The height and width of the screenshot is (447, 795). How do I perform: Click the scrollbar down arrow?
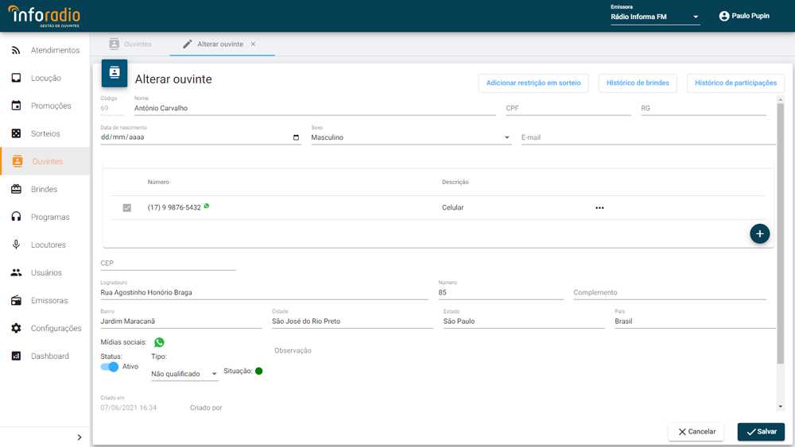(781, 407)
